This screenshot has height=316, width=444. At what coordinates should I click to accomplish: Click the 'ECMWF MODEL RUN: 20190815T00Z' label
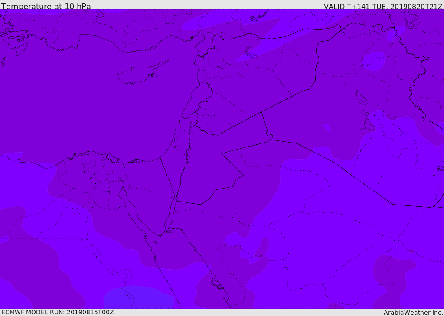coord(58,312)
